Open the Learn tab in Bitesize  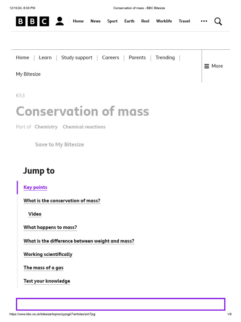coord(45,58)
